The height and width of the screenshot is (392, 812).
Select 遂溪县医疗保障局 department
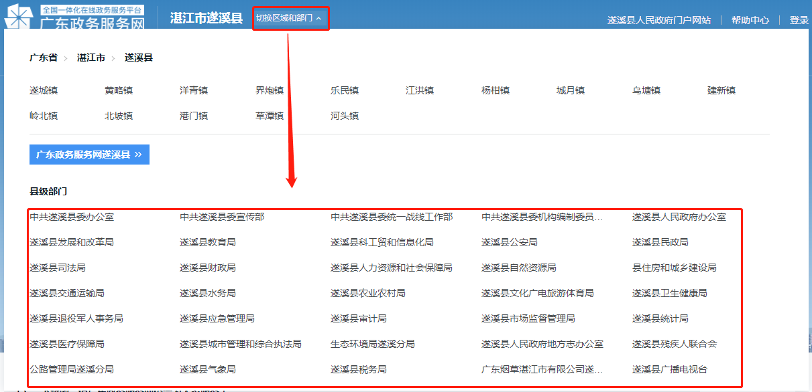[x=66, y=344]
